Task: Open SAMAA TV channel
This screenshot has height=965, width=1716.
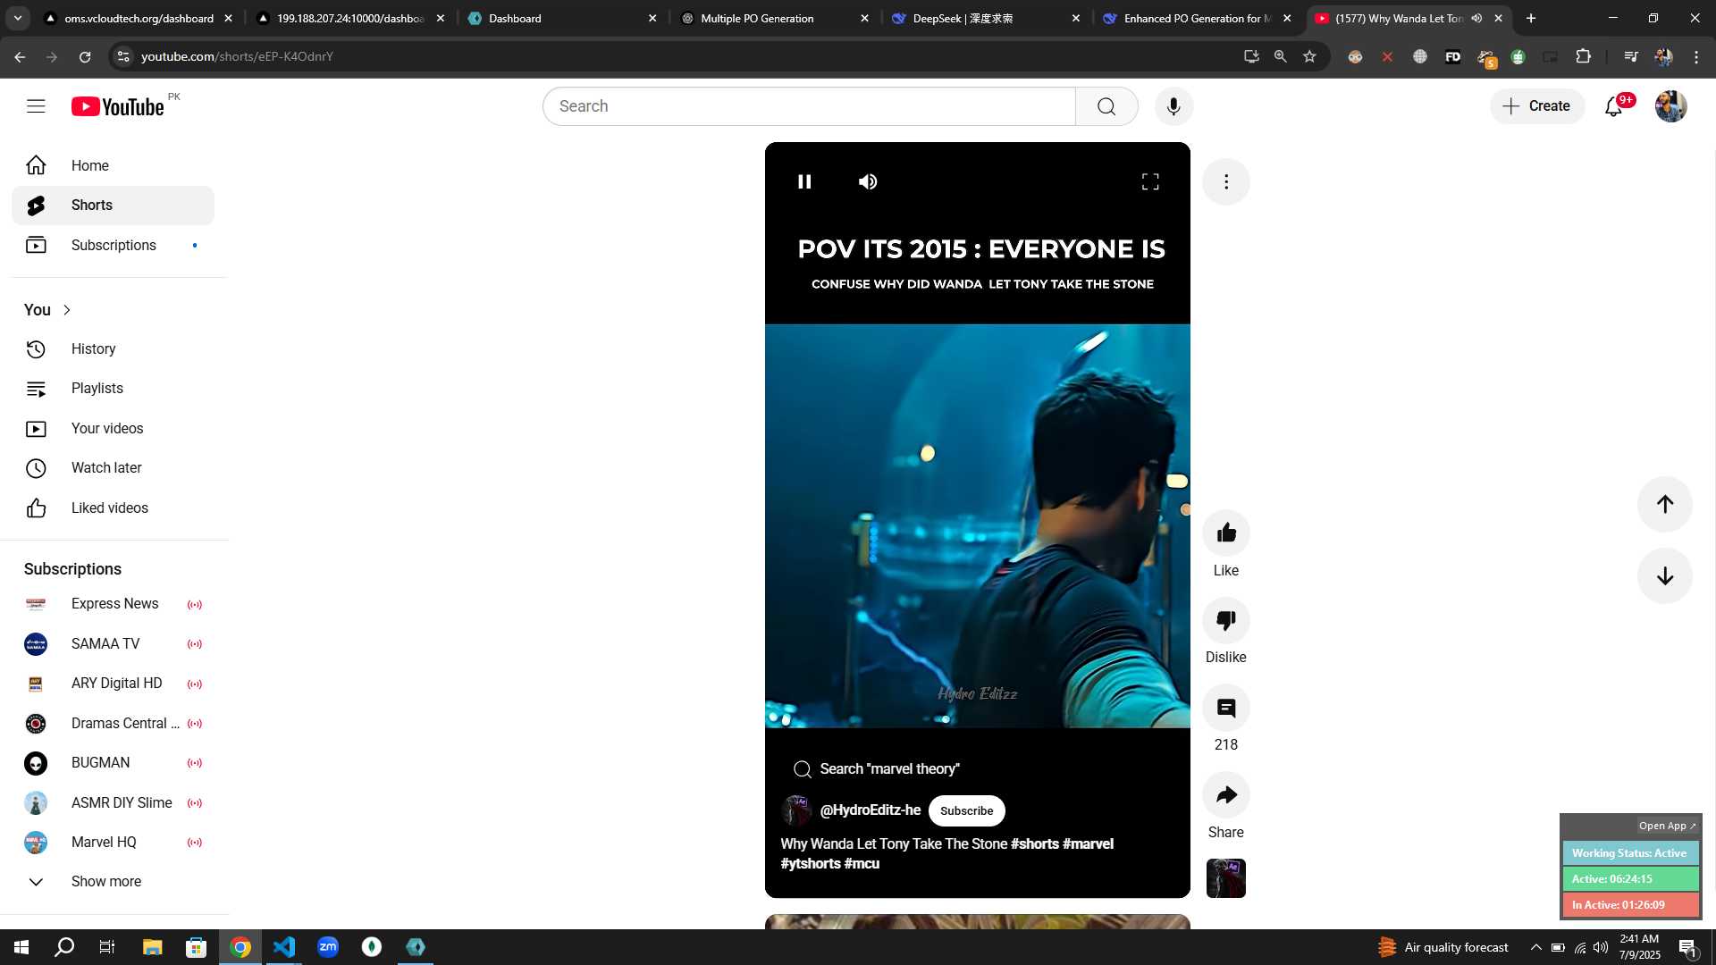Action: tap(113, 644)
